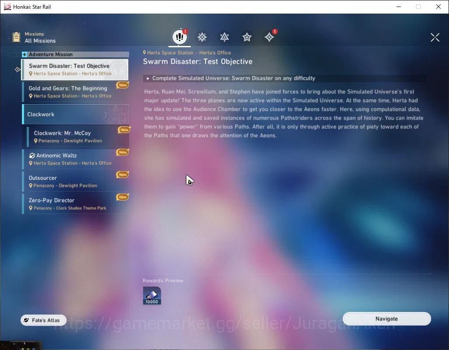Select Swarm Disaster: Test Objective mission

point(75,70)
